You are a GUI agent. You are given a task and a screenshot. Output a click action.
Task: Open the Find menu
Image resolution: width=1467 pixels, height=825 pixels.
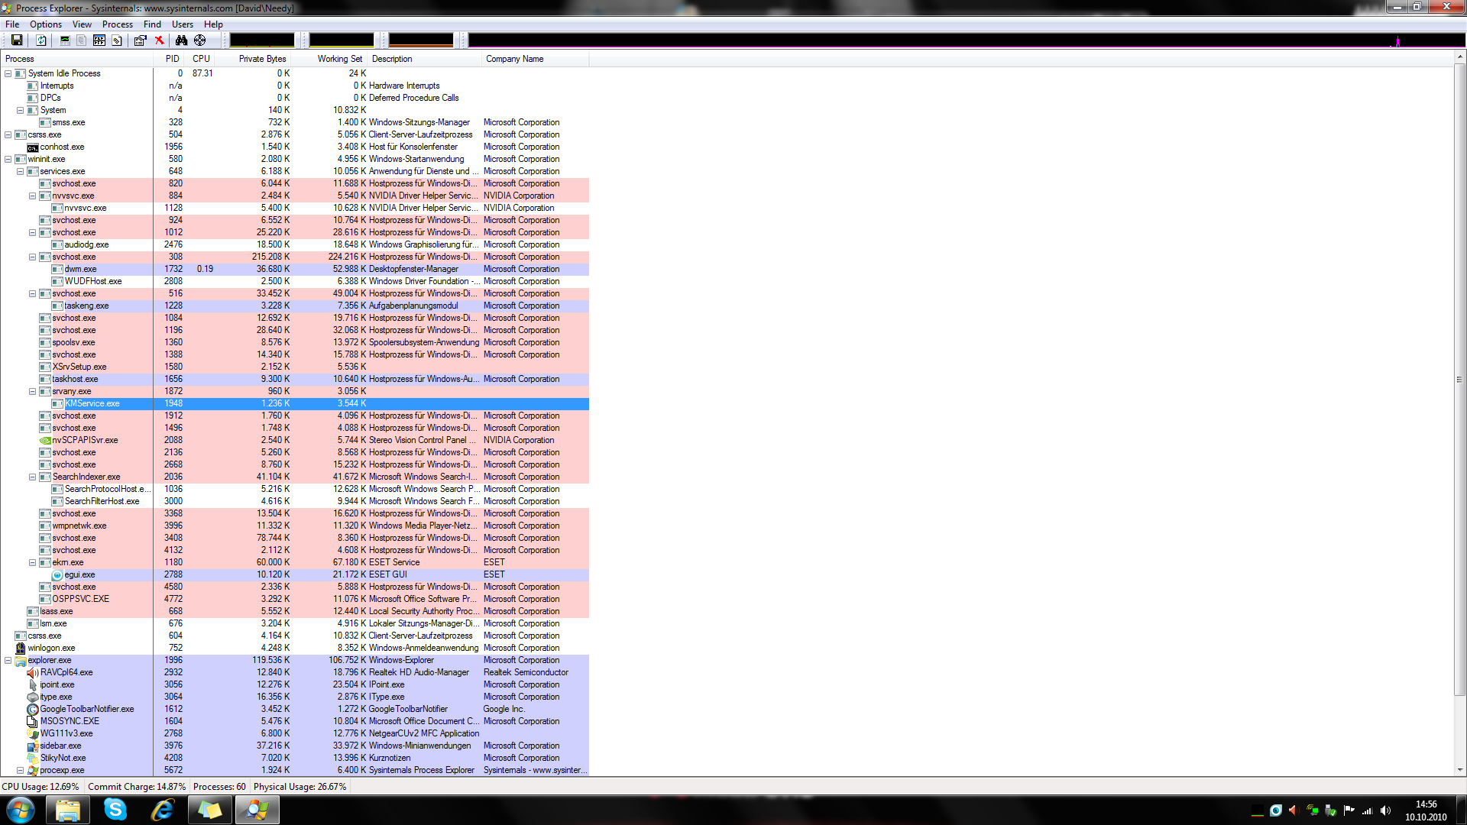point(152,24)
